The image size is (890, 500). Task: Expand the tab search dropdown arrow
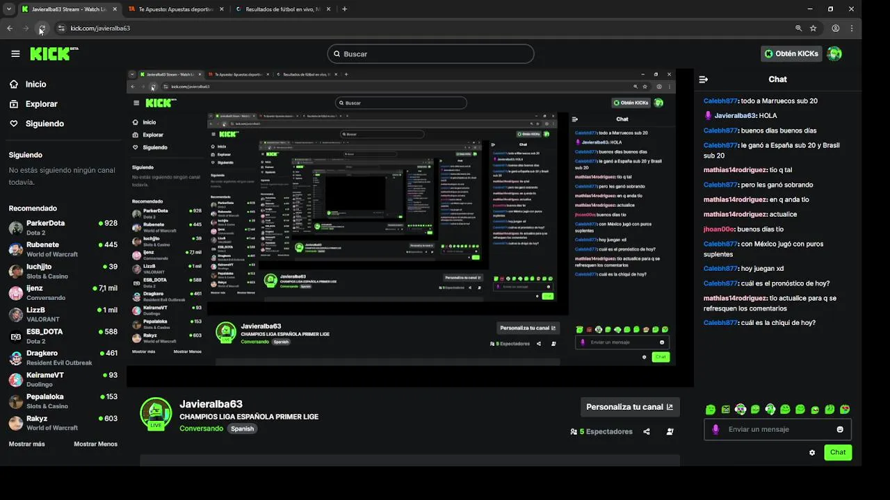pyautogui.click(x=8, y=9)
